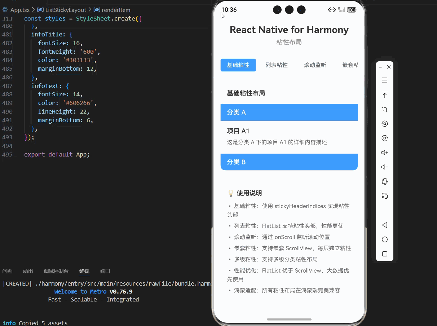Rotate the emulator counterclockwise
Image resolution: width=437 pixels, height=326 pixels.
point(385,124)
